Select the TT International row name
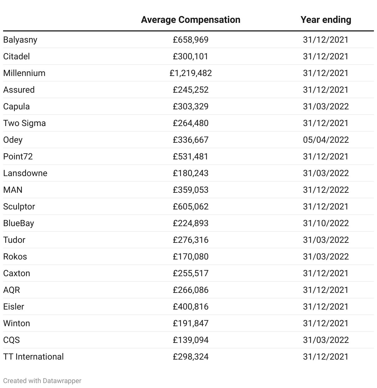 tap(33, 357)
